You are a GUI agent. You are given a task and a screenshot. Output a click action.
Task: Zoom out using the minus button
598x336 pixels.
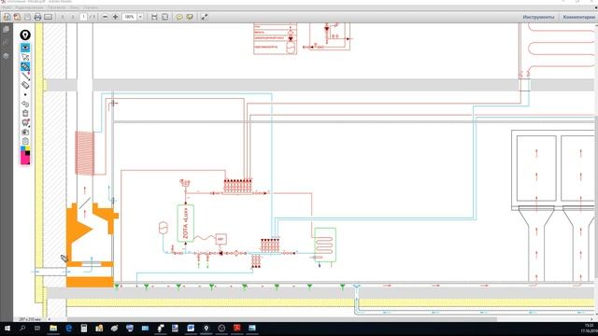(x=105, y=17)
